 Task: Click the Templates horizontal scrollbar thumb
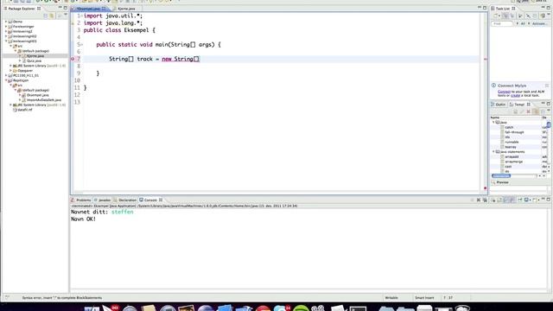[501, 175]
